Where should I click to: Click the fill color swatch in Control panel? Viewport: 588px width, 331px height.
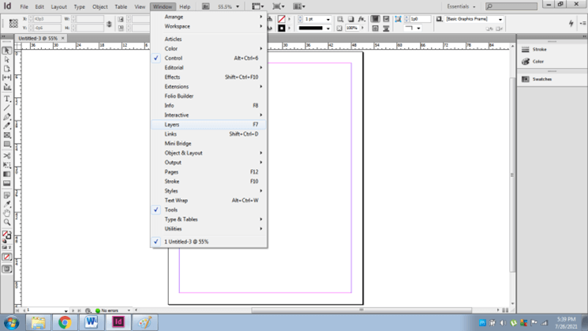281,19
